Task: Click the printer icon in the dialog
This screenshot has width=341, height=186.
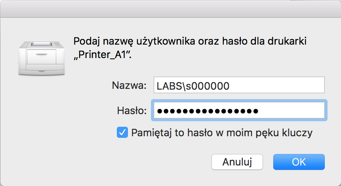Action: pyautogui.click(x=42, y=58)
